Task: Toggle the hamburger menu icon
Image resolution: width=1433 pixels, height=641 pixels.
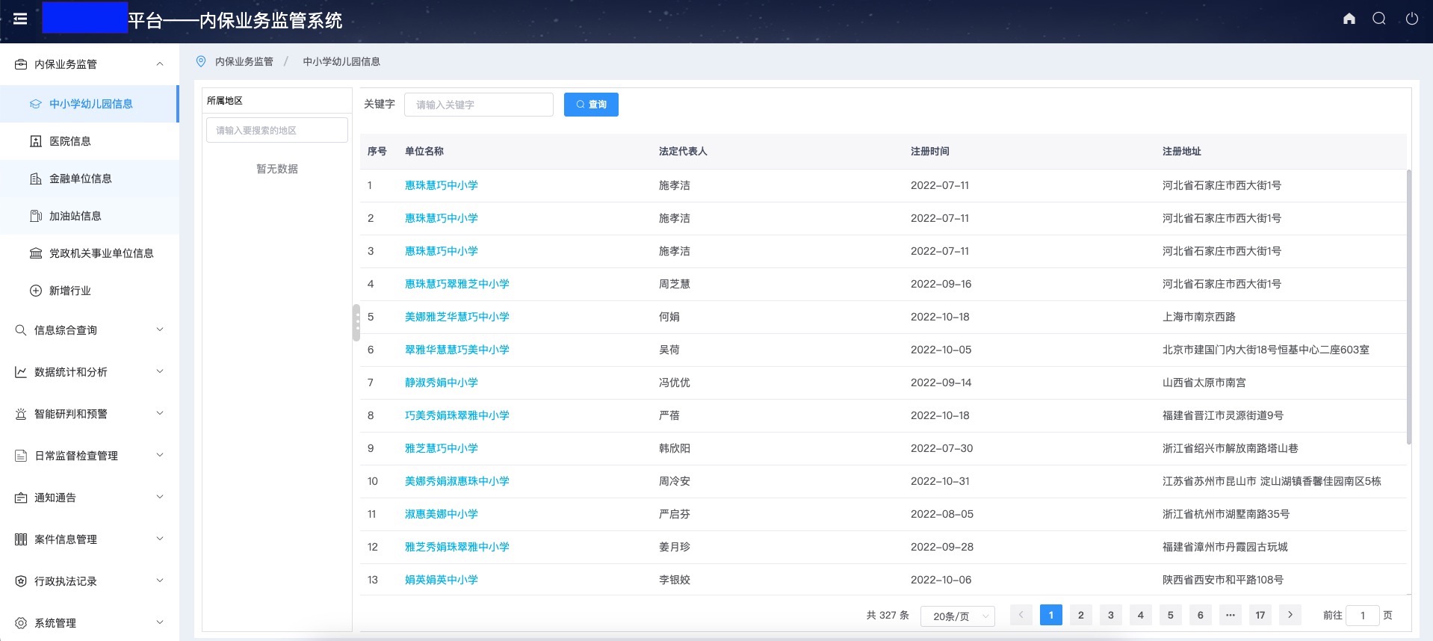Action: pos(21,19)
